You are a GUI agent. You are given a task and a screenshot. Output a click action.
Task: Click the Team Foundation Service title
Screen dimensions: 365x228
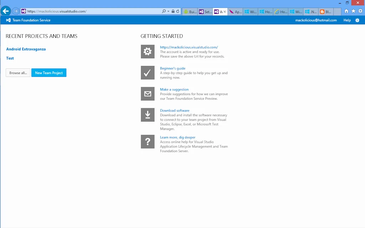point(31,20)
